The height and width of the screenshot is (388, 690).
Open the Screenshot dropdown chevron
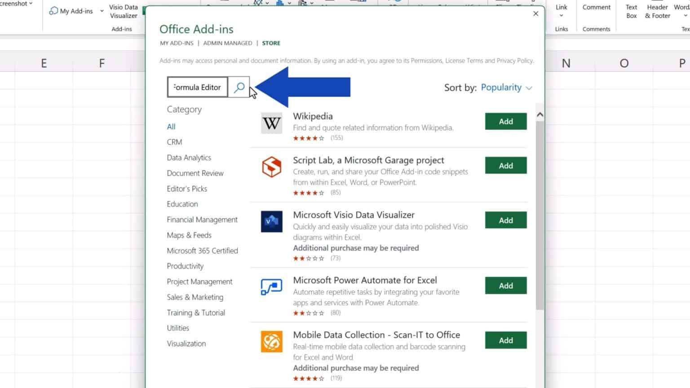point(30,3)
